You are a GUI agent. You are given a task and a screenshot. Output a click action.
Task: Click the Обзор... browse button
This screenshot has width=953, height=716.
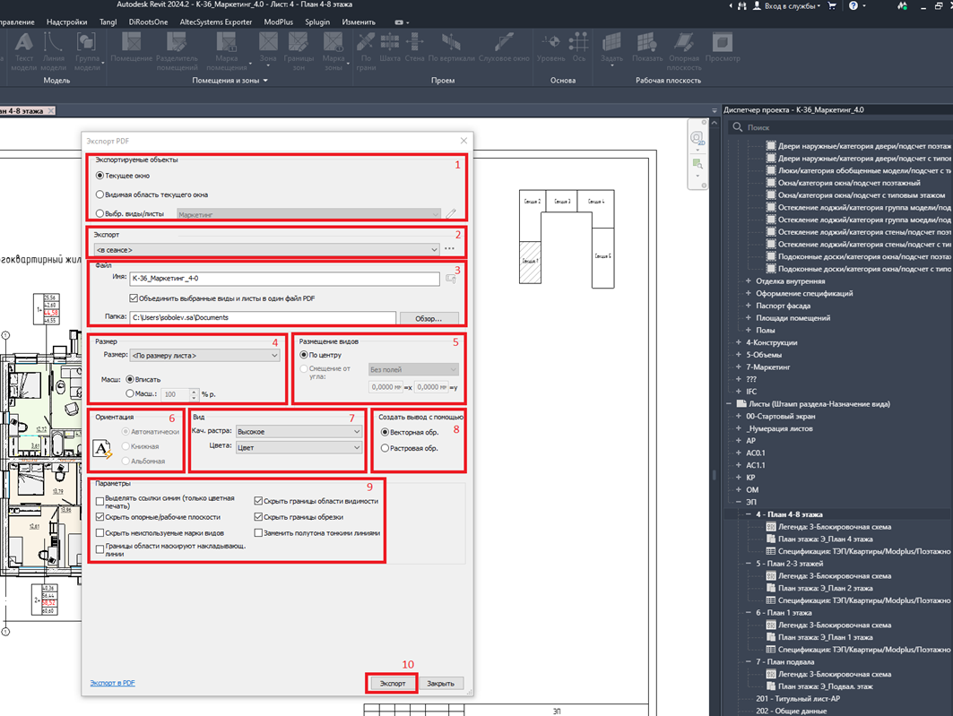click(x=429, y=318)
